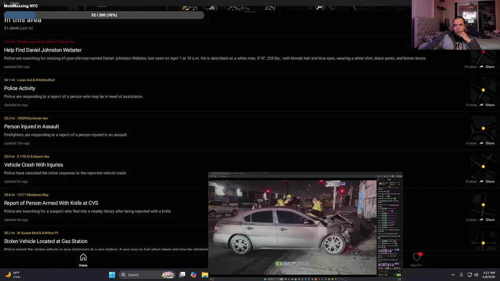Select location text Lucas Ave & Wilshire Blvd
The height and width of the screenshot is (281, 500).
[x=36, y=80]
